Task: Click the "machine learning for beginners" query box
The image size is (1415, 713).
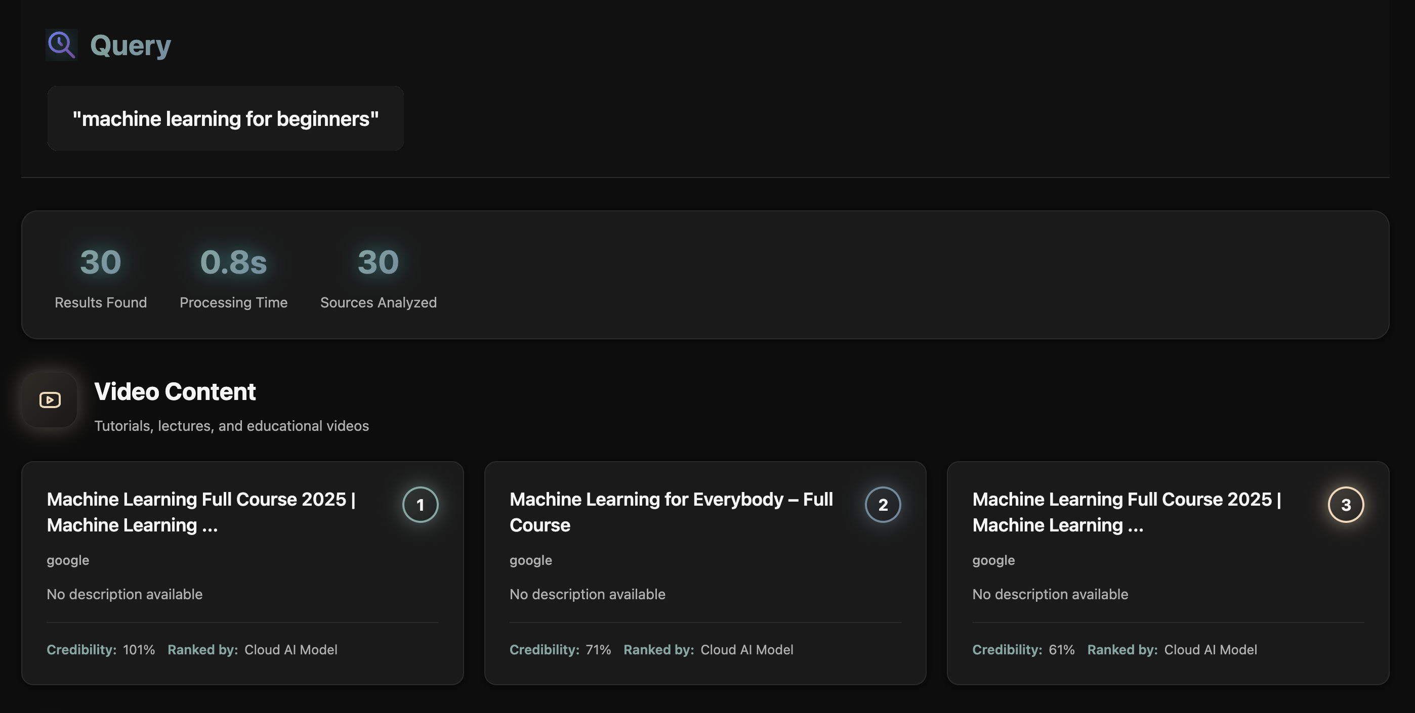Action: point(225,118)
